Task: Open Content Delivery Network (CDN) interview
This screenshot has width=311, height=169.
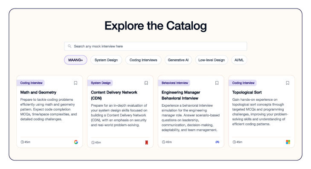Action: coord(114,95)
